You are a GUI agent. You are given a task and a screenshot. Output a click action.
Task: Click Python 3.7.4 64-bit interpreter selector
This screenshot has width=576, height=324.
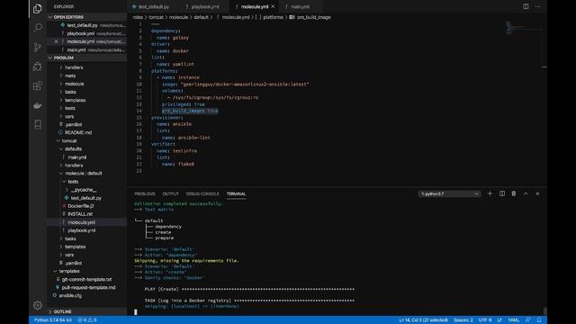(53, 320)
